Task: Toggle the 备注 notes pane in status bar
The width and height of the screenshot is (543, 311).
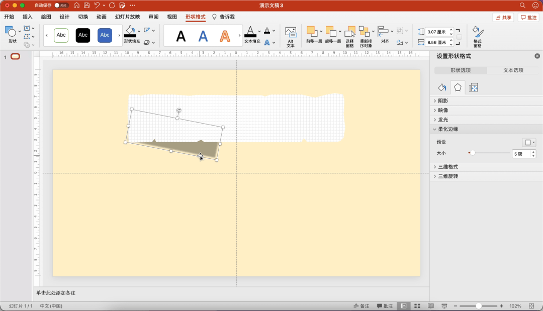Action: tap(361, 306)
